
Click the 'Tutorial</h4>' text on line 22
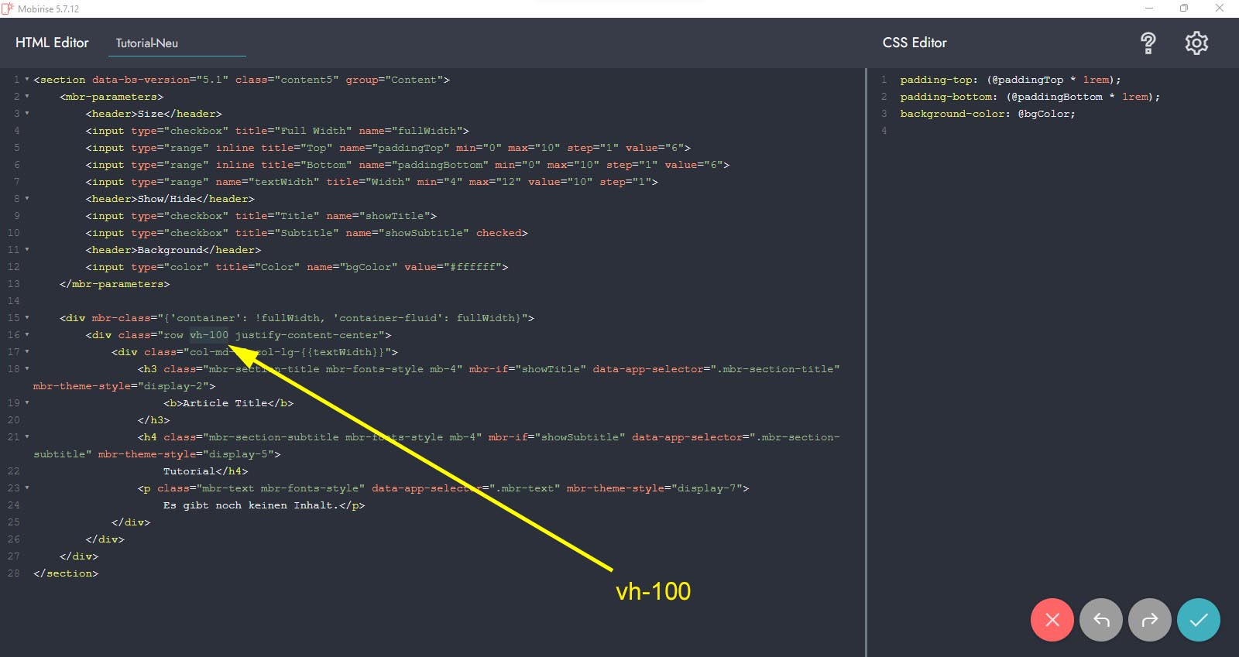point(205,471)
